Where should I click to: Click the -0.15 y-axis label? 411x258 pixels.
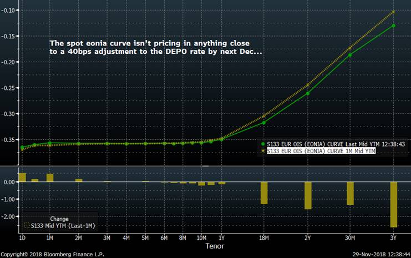[7, 36]
